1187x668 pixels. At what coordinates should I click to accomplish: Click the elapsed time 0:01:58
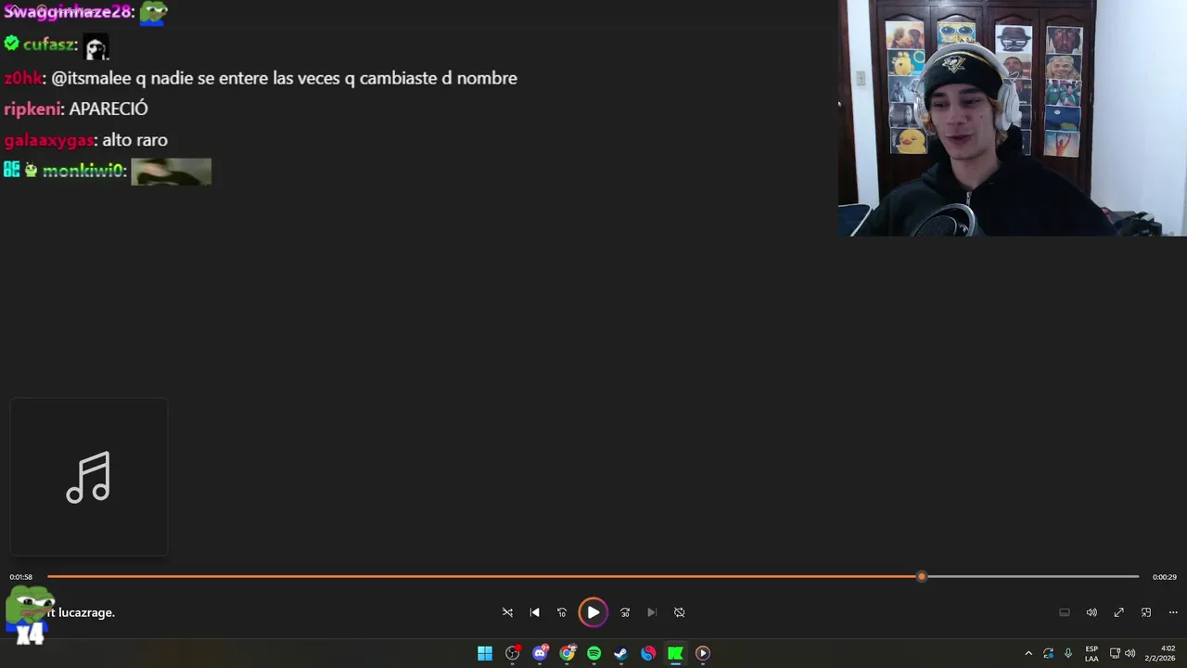click(21, 577)
